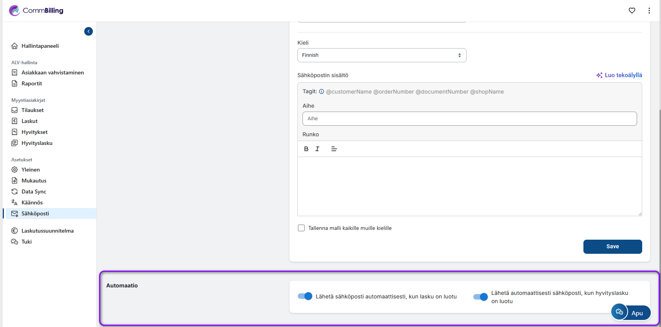Click the Tagit info icon

pyautogui.click(x=321, y=92)
